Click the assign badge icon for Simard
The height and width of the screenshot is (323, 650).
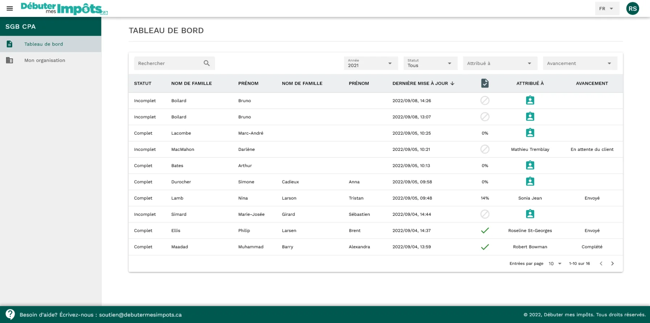point(530,214)
